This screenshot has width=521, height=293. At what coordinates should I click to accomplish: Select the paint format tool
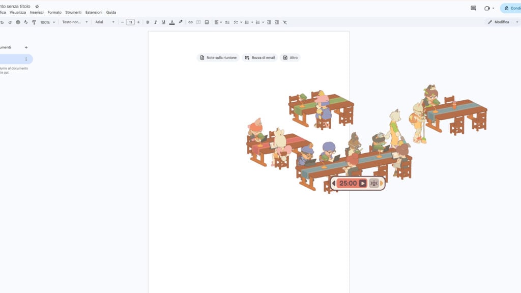[x=34, y=22]
